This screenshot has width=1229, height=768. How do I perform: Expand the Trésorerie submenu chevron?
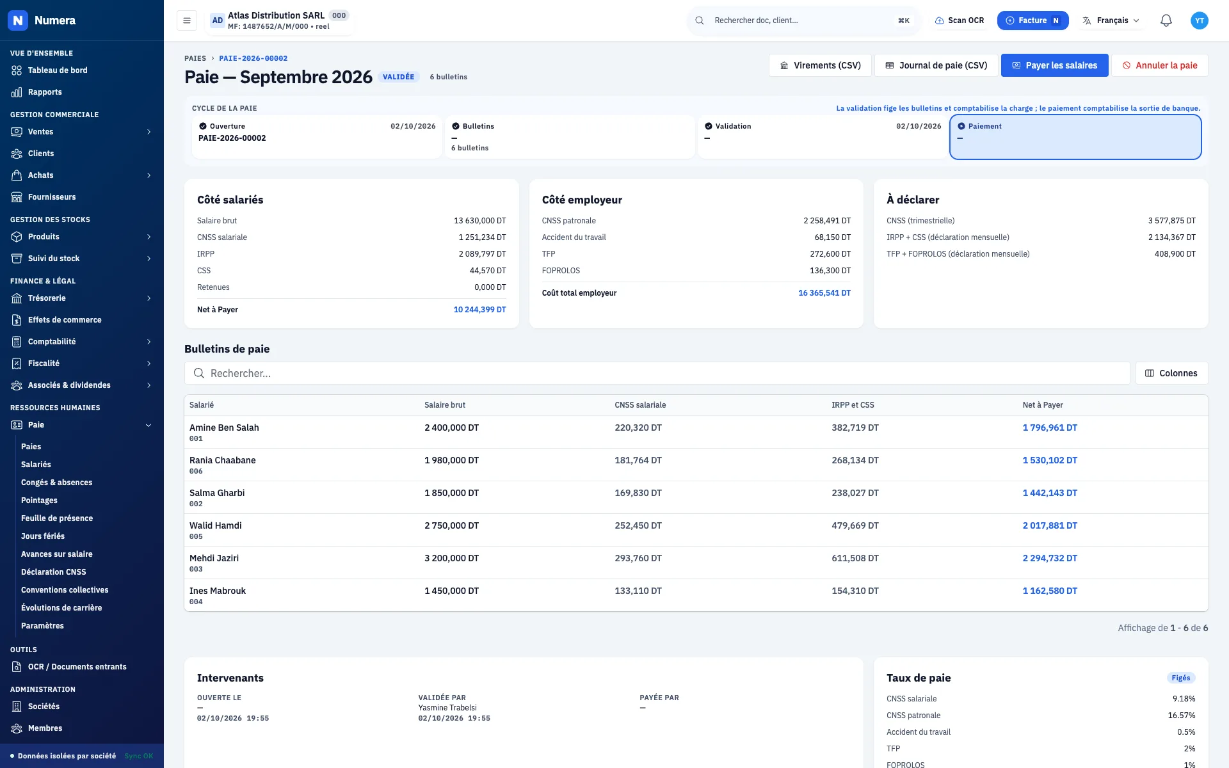pyautogui.click(x=149, y=298)
